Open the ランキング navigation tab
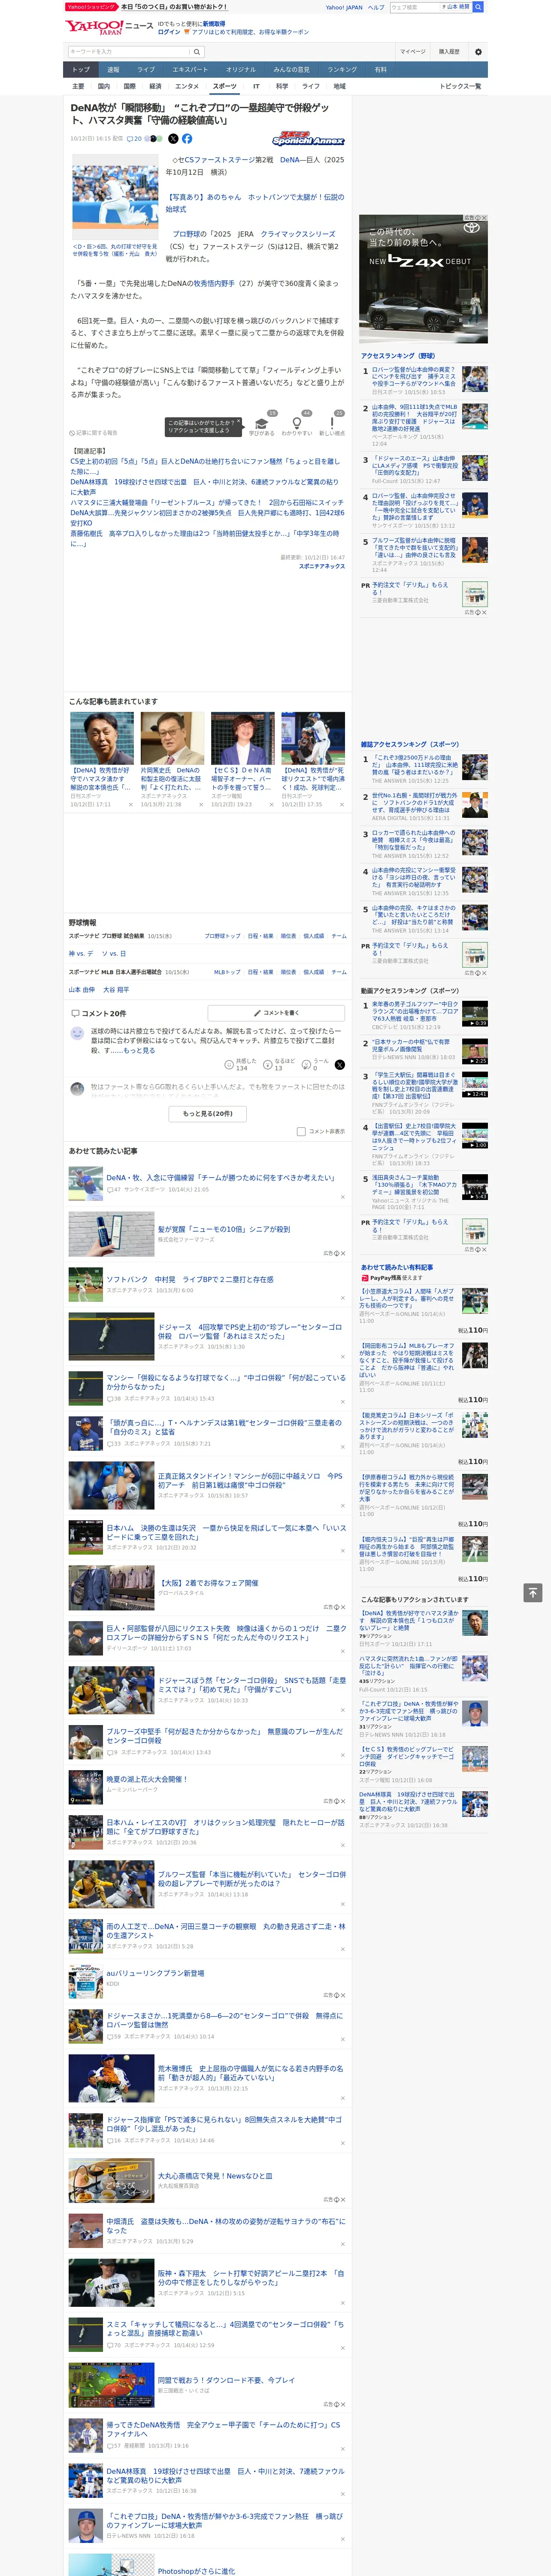Screen dimensions: 551x2576 point(342,70)
